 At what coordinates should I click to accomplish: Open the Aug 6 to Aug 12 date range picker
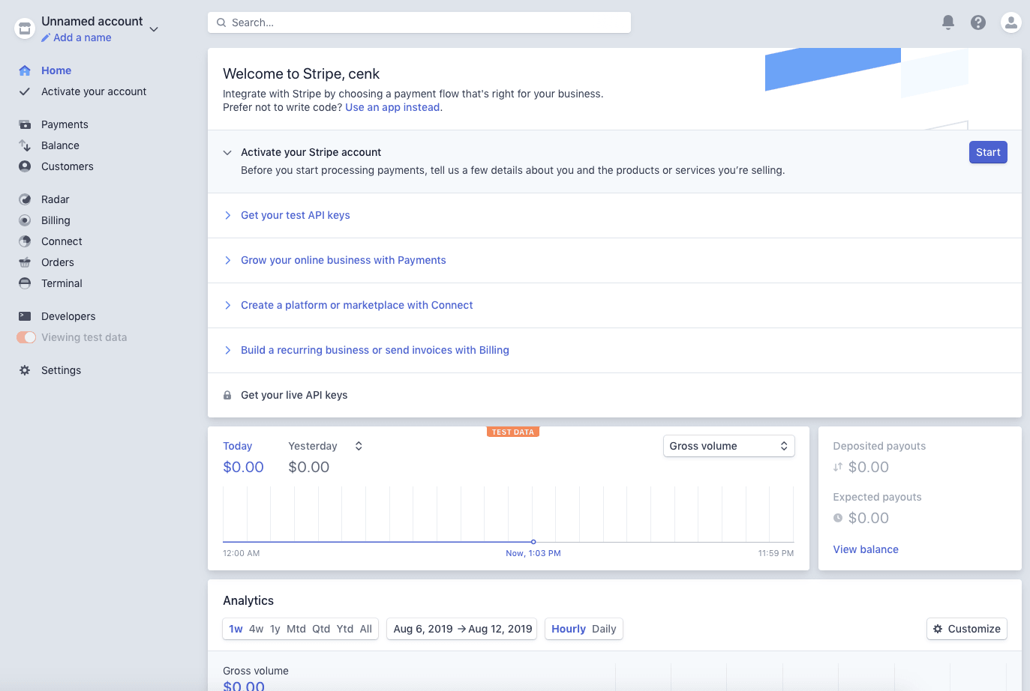462,629
